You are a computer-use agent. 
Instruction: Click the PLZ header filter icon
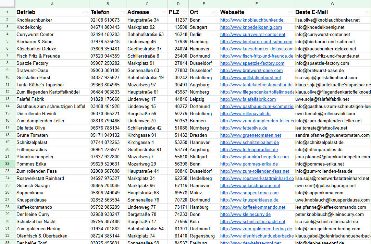click(x=185, y=12)
